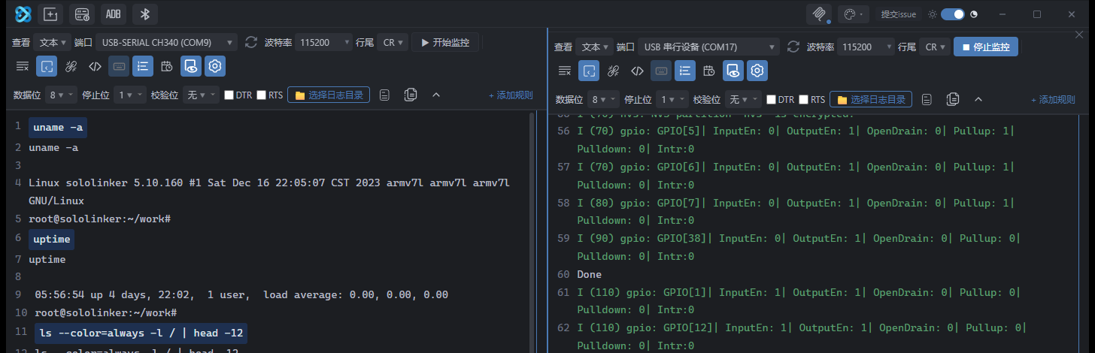Open the stop bits 1 dropdown in COM17 panel
1095x353 pixels.
click(x=672, y=99)
